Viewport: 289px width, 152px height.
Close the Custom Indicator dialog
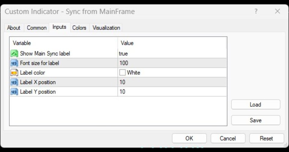(277, 11)
